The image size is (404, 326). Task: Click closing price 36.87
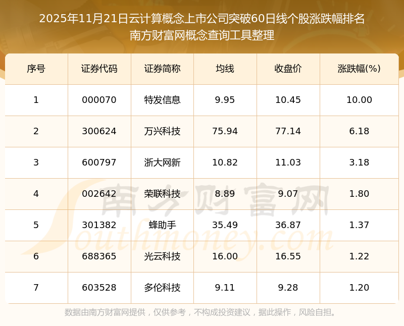pos(288,225)
